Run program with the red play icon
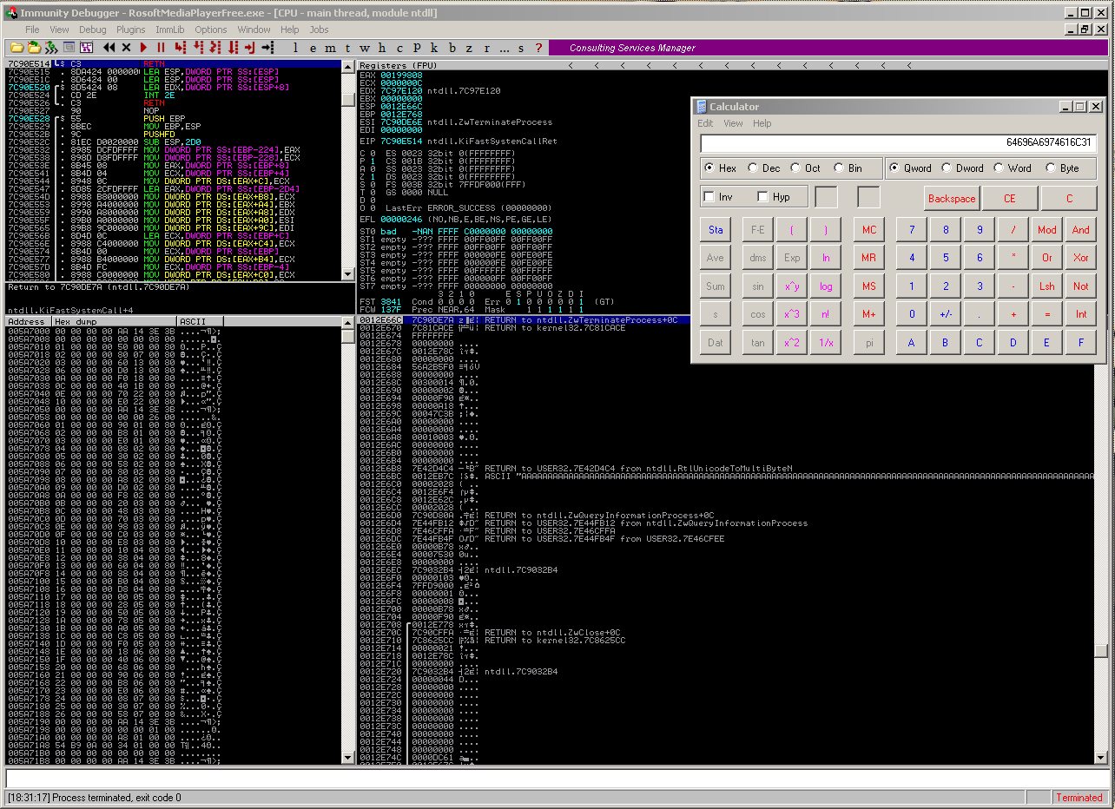1115x809 pixels. (144, 47)
